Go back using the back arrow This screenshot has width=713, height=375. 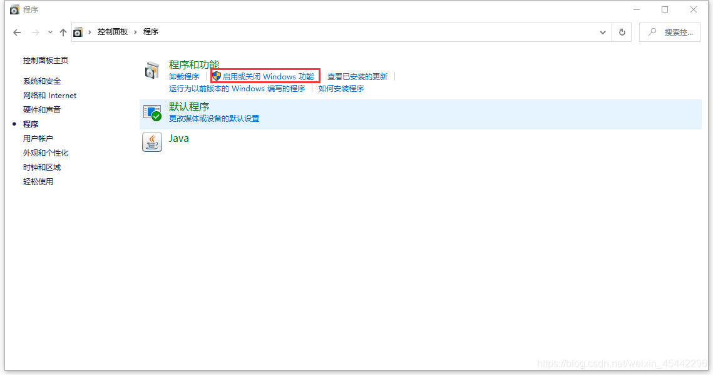(17, 32)
